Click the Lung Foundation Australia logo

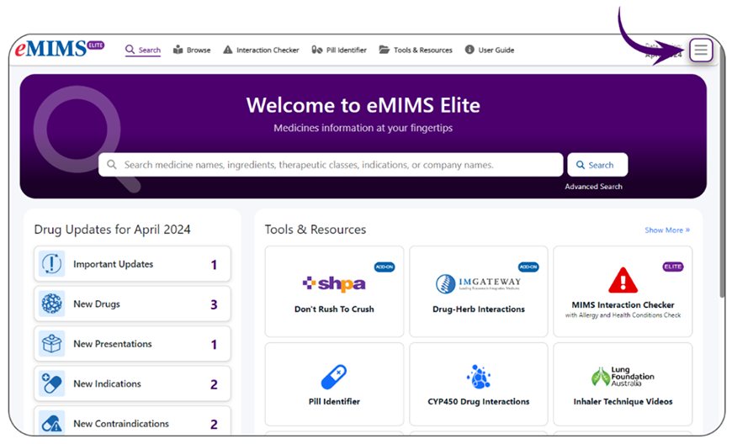point(623,377)
